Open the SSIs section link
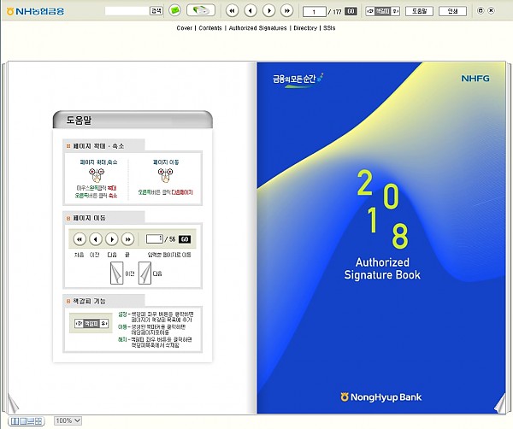Screen dimensions: 513x429 tap(329, 28)
